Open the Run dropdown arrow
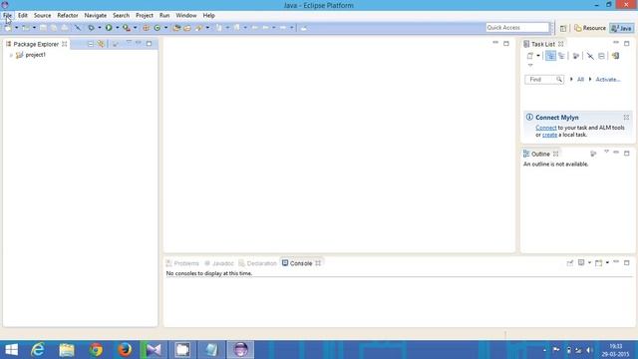Screen dimensions: 638x359 coord(118,28)
